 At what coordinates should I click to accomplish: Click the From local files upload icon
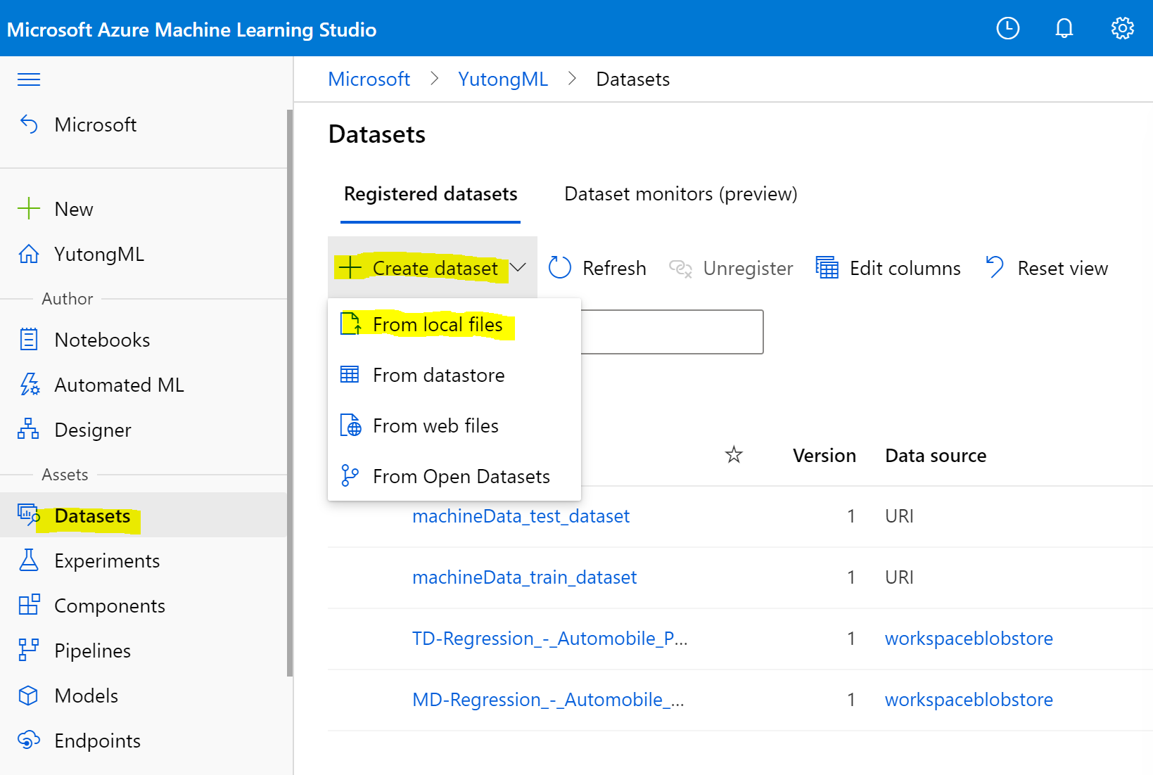[x=350, y=324]
